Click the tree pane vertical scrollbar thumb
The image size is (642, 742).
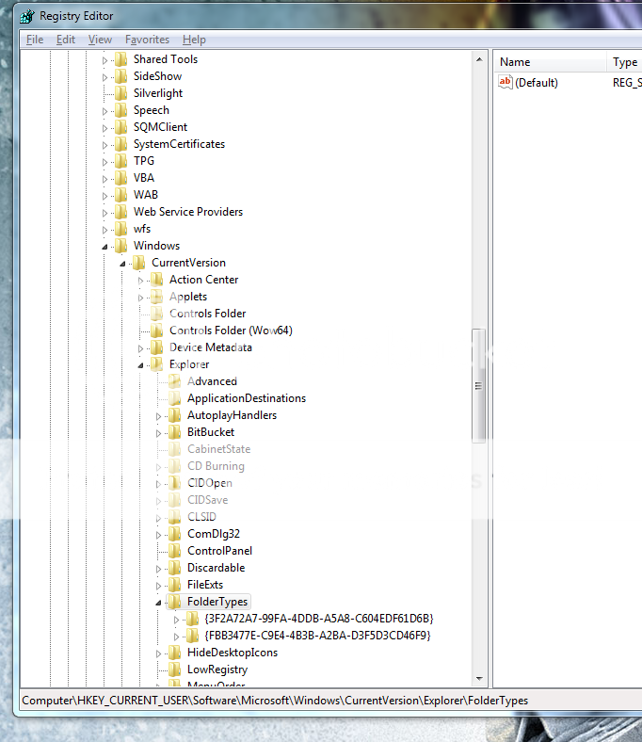click(479, 386)
